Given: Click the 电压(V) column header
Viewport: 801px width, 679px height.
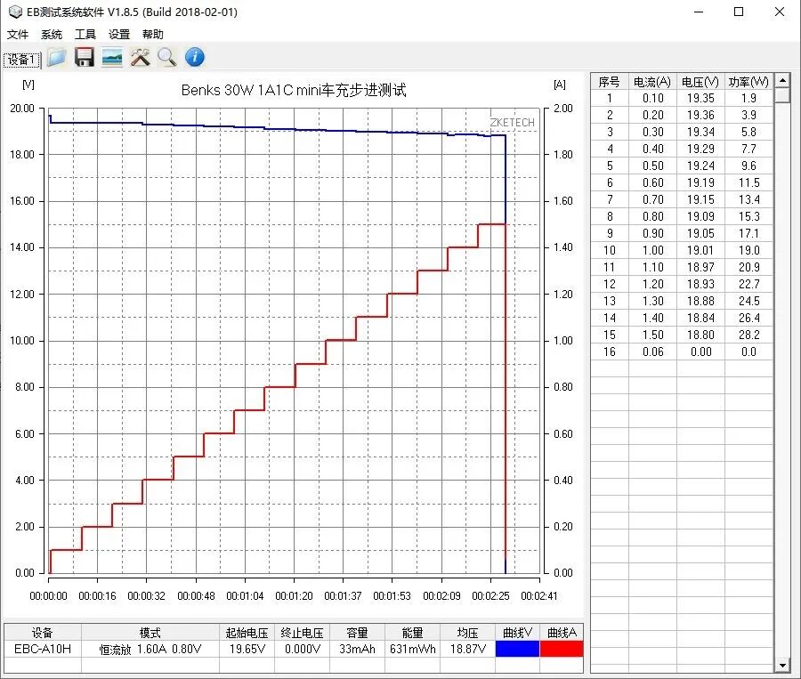Looking at the screenshot, I should [700, 82].
